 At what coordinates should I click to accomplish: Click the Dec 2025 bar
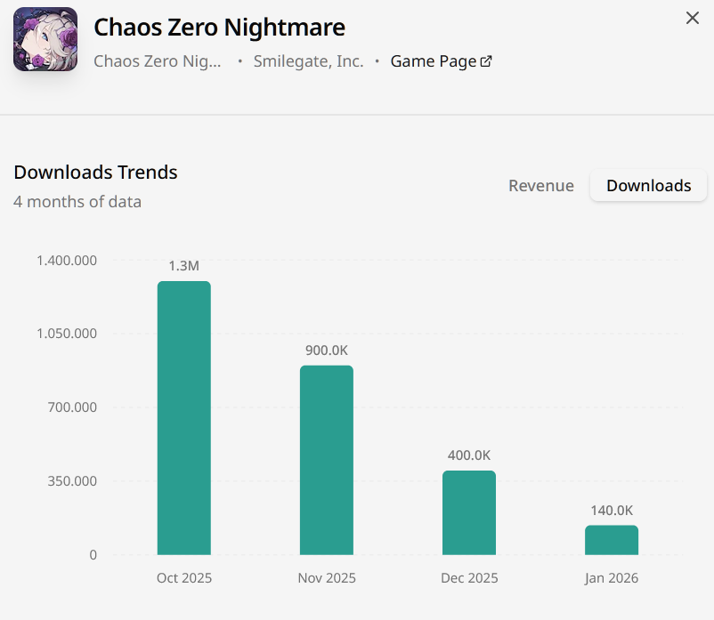(469, 512)
